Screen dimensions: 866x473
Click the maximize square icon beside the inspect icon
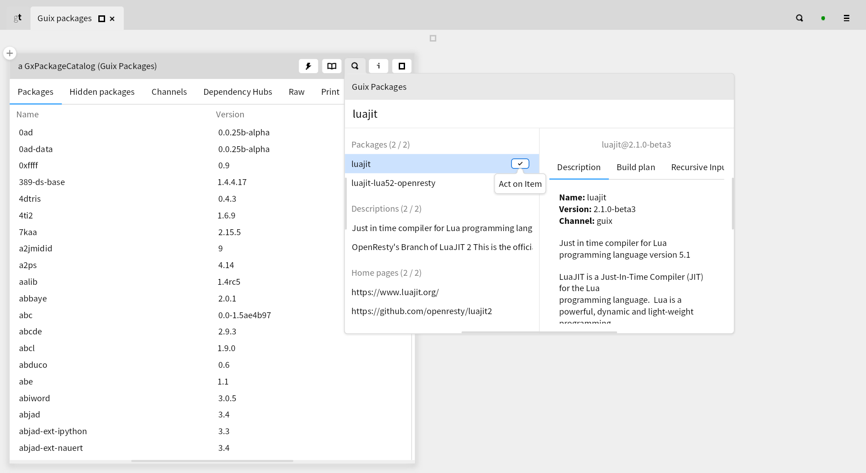(x=402, y=66)
